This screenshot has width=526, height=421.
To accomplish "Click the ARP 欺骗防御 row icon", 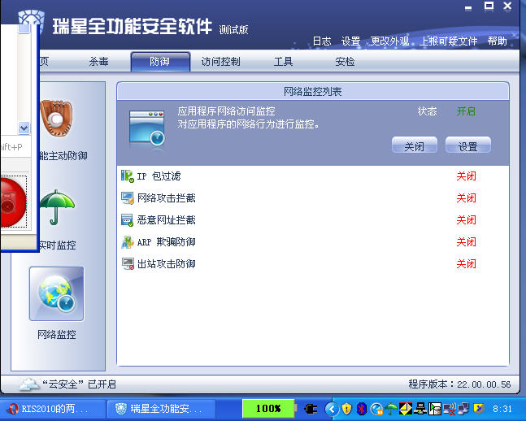I will tap(127, 242).
